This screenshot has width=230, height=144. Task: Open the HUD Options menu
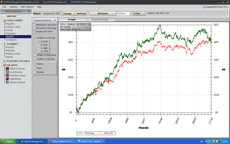click(27, 7)
